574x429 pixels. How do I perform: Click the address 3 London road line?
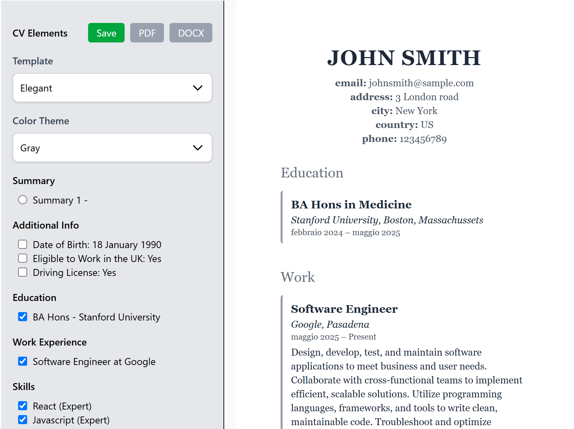click(404, 97)
